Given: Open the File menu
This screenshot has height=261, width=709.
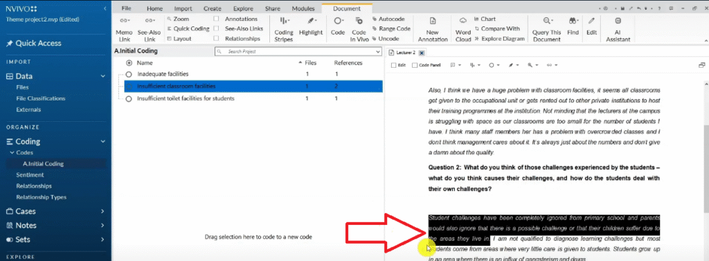Looking at the screenshot, I should pyautogui.click(x=127, y=8).
